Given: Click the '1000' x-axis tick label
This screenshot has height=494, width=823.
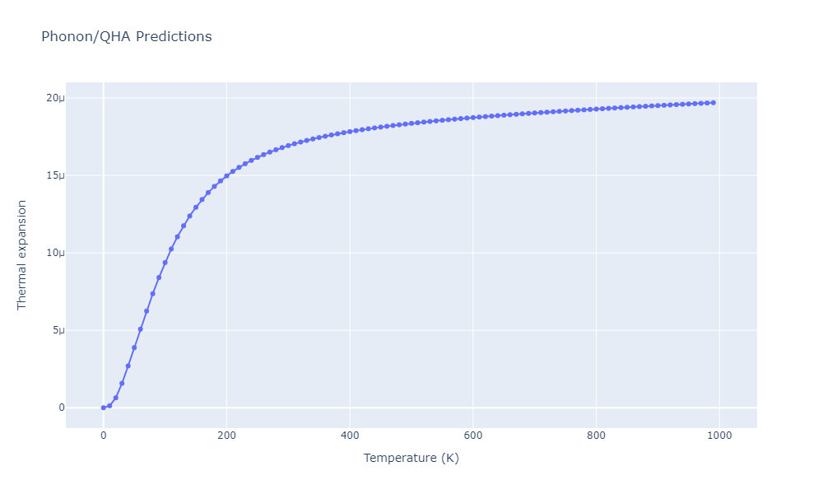Looking at the screenshot, I should 719,436.
